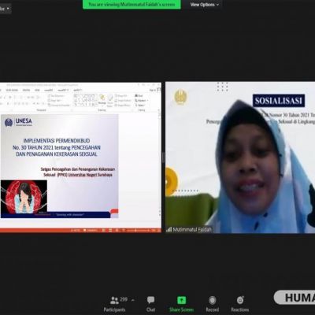This screenshot has width=315, height=315.
Task: Open the Participants panel
Action: (114, 304)
